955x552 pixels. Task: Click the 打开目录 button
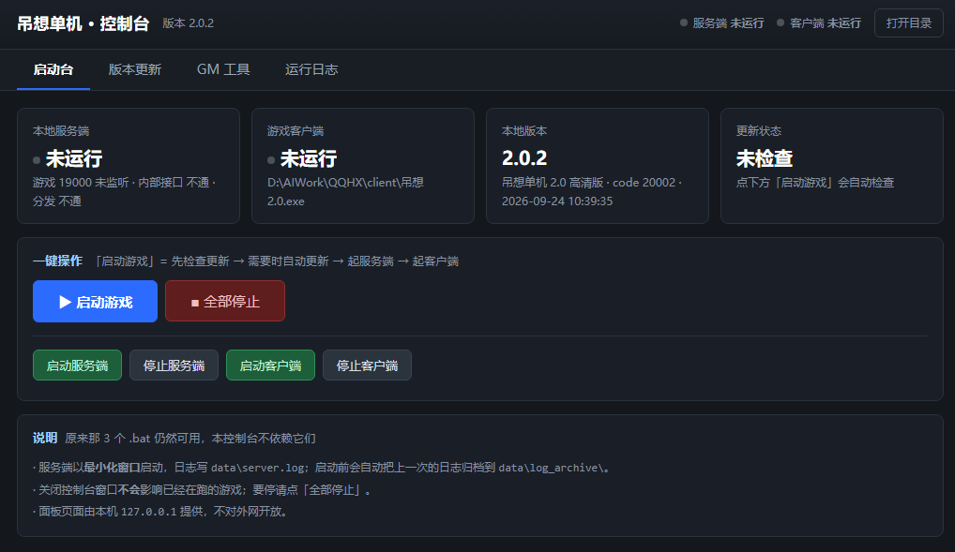[909, 23]
